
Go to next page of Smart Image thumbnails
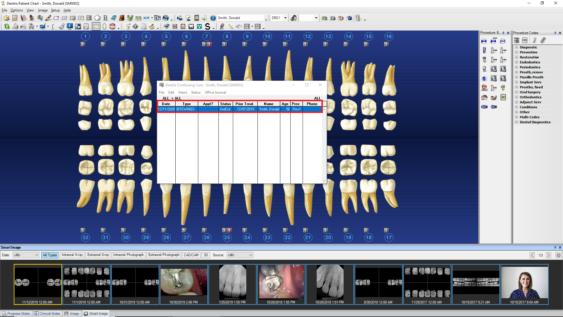point(549,255)
